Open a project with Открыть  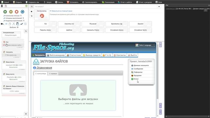pos(17,2)
